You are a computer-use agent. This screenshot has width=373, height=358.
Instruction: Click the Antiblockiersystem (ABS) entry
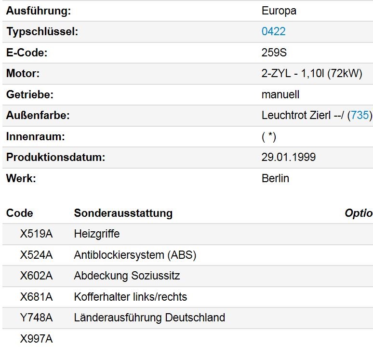click(x=135, y=255)
